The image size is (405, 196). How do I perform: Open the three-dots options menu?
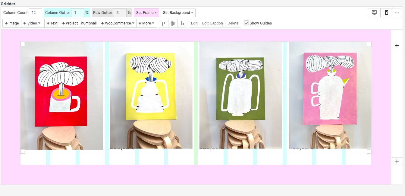pyautogui.click(x=397, y=13)
